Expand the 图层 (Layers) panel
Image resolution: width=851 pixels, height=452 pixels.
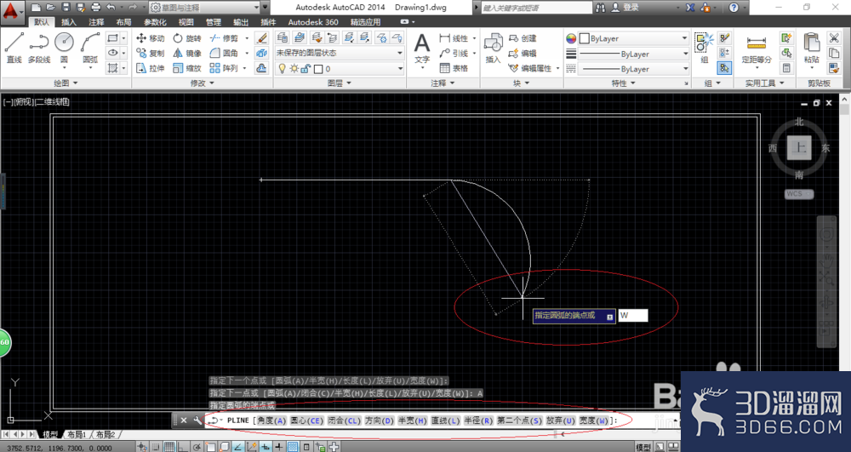[x=340, y=83]
